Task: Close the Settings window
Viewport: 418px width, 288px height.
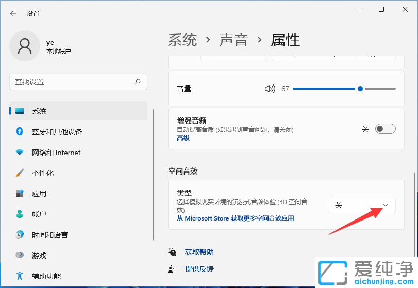Action: pyautogui.click(x=405, y=9)
